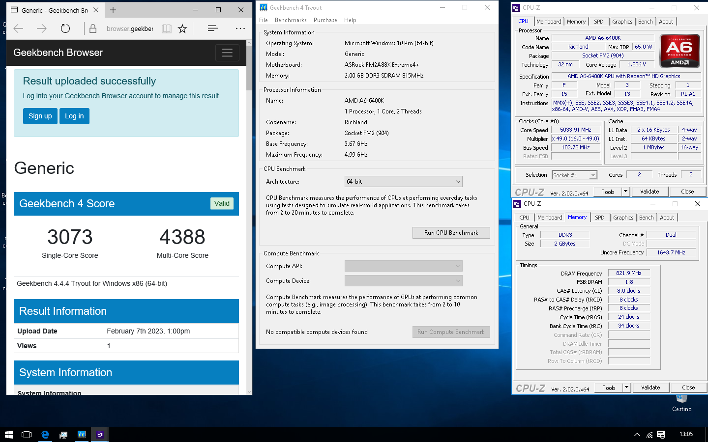Viewport: 708px width, 442px height.
Task: Add page to favorites star icon
Action: tap(182, 28)
